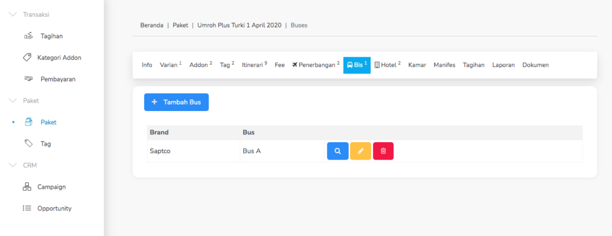Select Tag item in sidebar
The width and height of the screenshot is (612, 236).
[x=45, y=143]
